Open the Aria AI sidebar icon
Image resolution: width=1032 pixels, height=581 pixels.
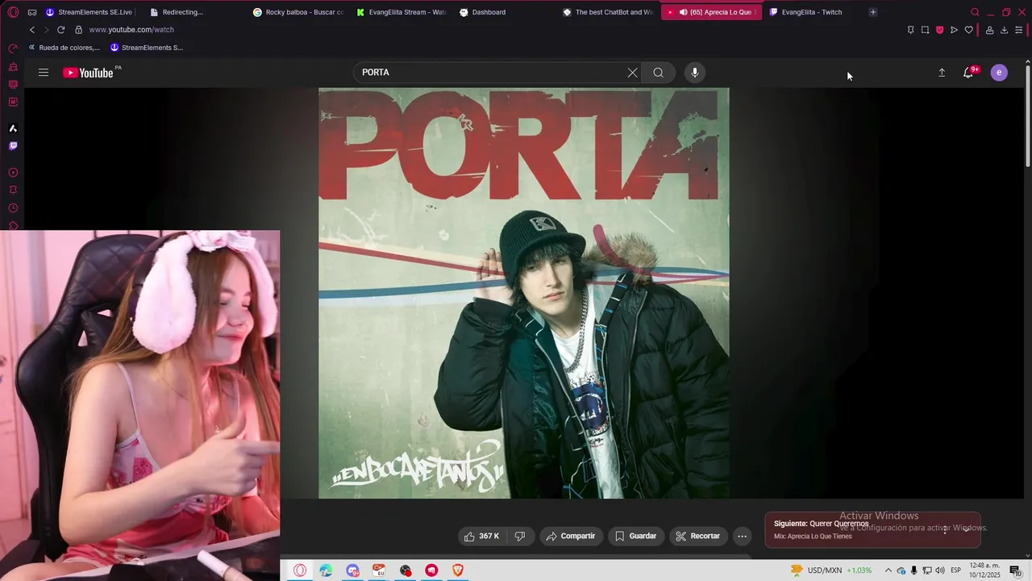(13, 128)
